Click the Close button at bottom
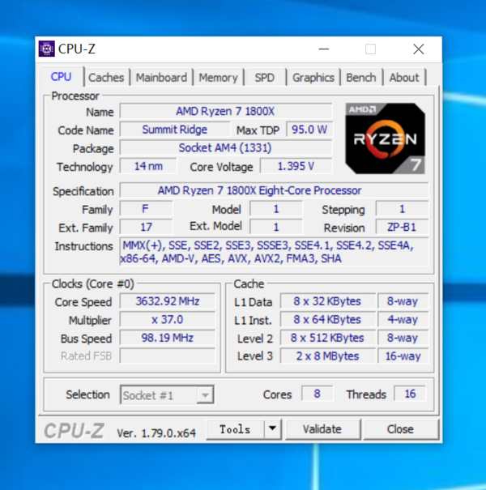The height and width of the screenshot is (490, 486). [400, 429]
